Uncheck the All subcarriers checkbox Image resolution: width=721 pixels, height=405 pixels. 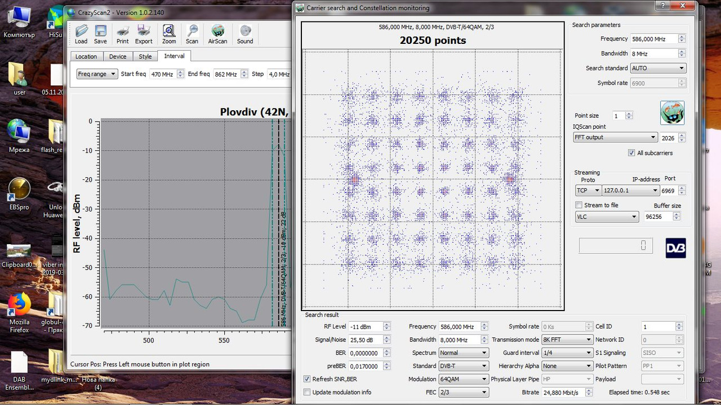click(x=631, y=153)
